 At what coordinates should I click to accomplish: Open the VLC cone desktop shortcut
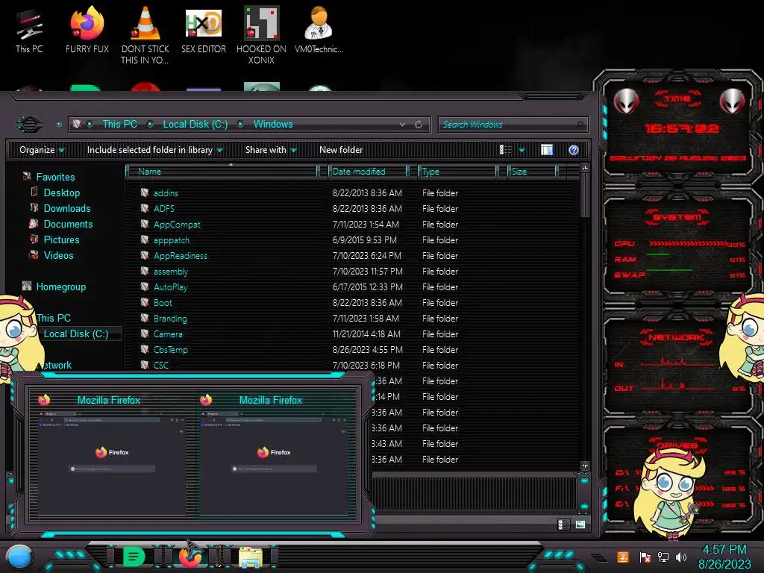(145, 35)
